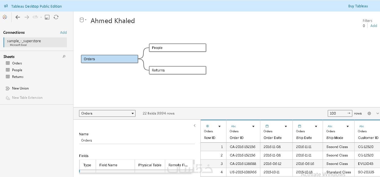
Task: Select the sample_-_superstore connection
Action: 35,42
